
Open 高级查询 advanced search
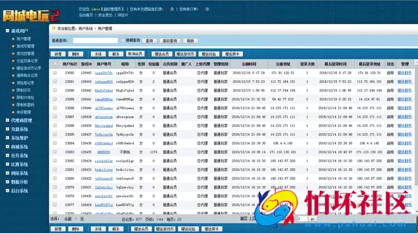pos(170,41)
